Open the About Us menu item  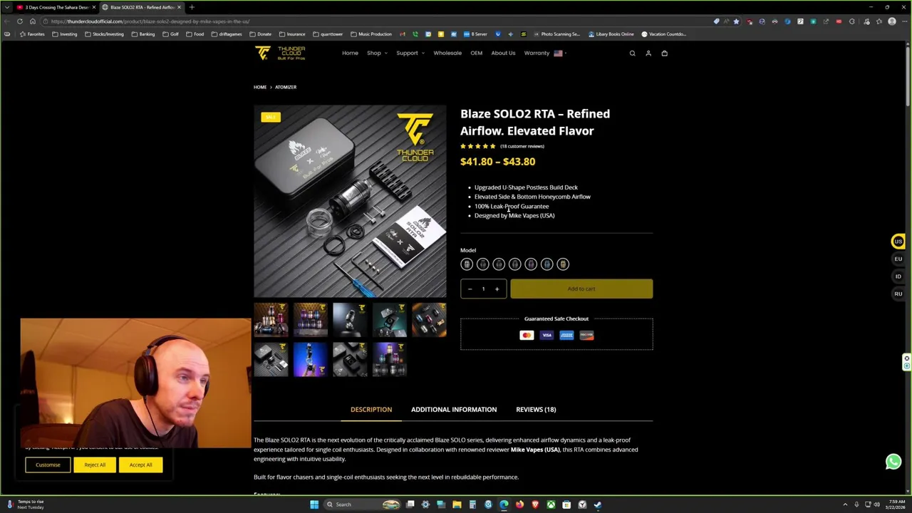(503, 53)
